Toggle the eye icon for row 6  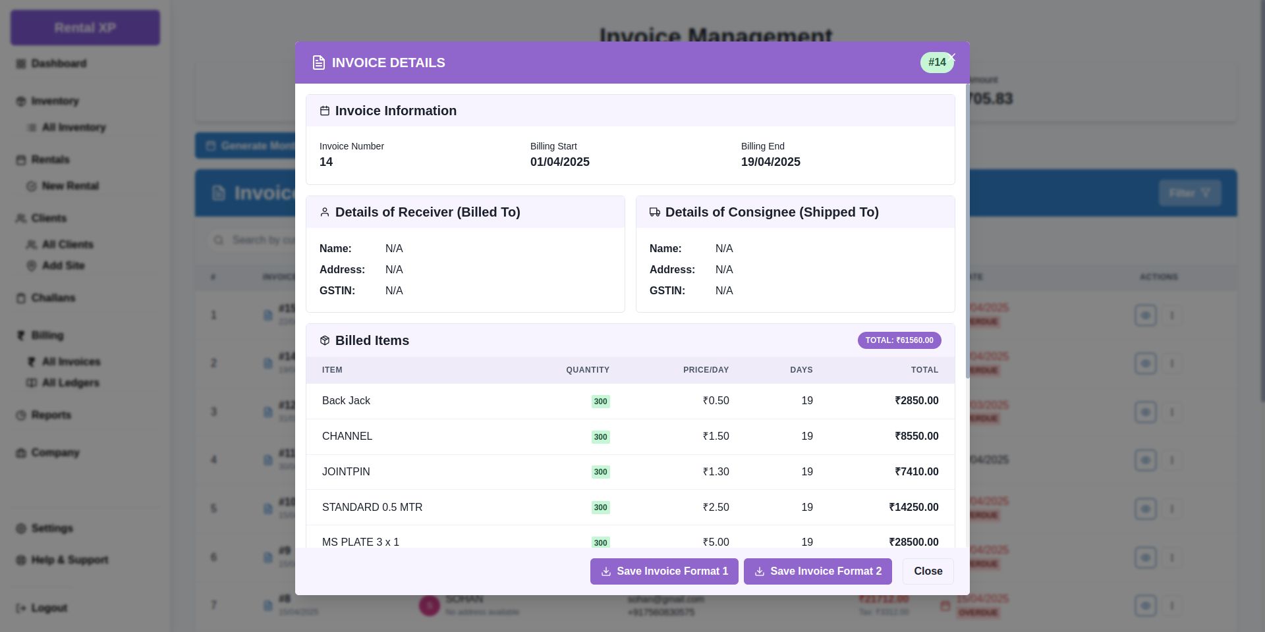pos(1145,558)
